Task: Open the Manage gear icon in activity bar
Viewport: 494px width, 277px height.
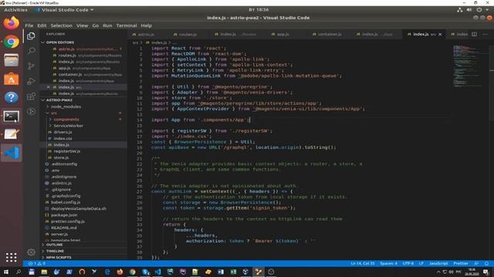Action: pos(31,252)
